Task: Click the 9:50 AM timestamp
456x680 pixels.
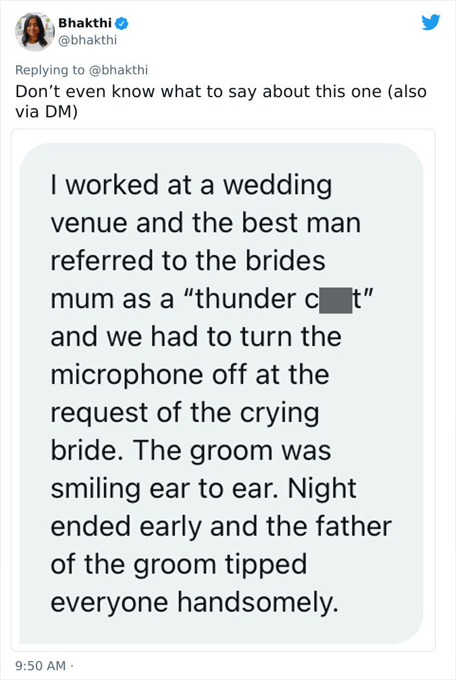Action: pyautogui.click(x=40, y=665)
